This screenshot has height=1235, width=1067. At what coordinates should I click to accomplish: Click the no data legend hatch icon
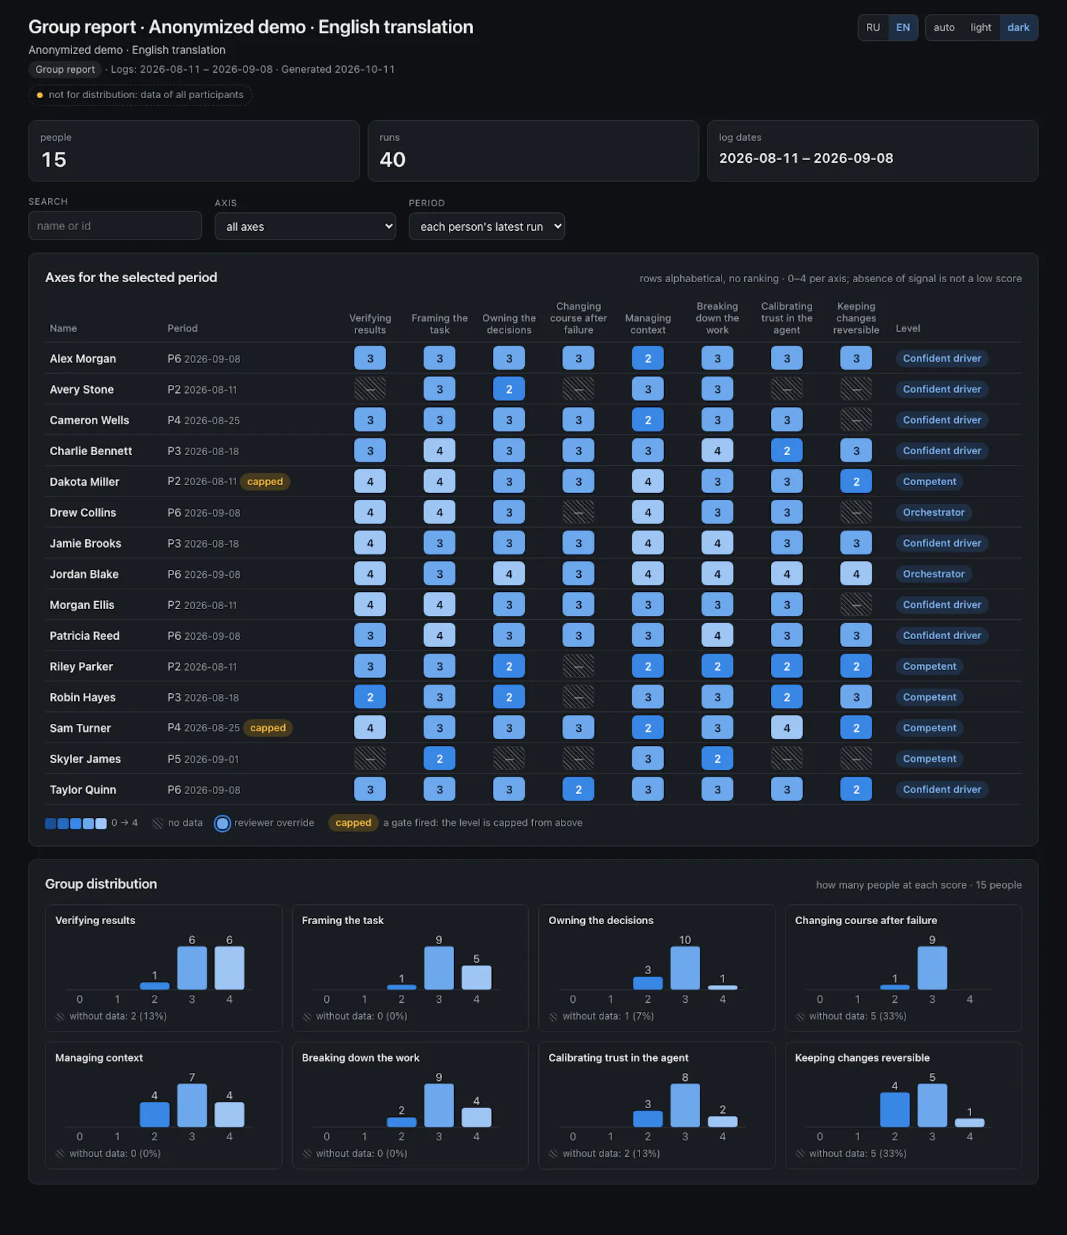point(158,823)
